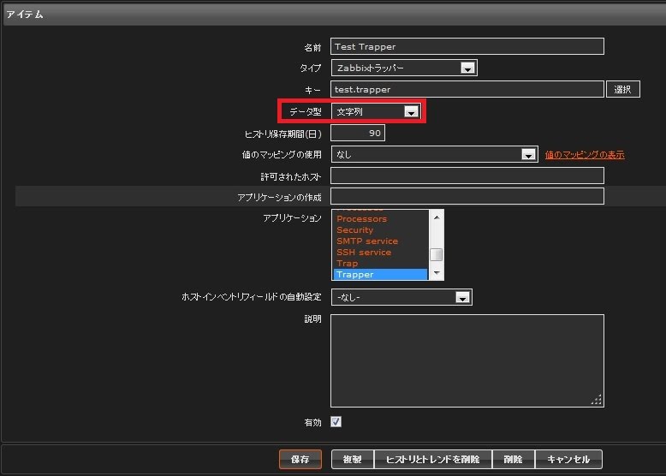Select Processors in the application list

pyautogui.click(x=381, y=219)
